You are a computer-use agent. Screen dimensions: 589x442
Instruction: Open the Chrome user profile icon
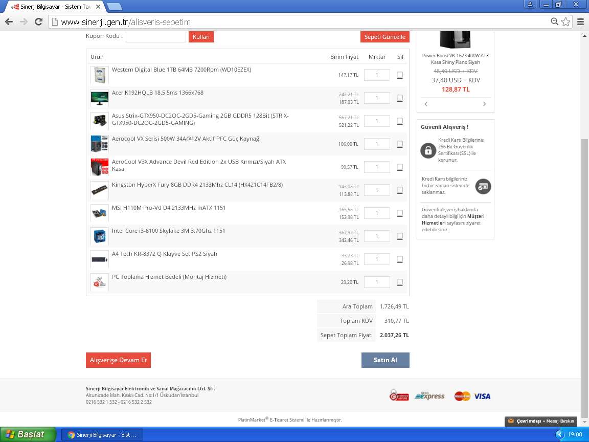pos(530,4)
